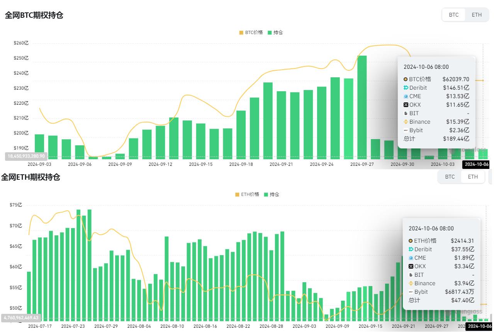Click the 2024-10-06 08:00 tooltip header

[426, 67]
